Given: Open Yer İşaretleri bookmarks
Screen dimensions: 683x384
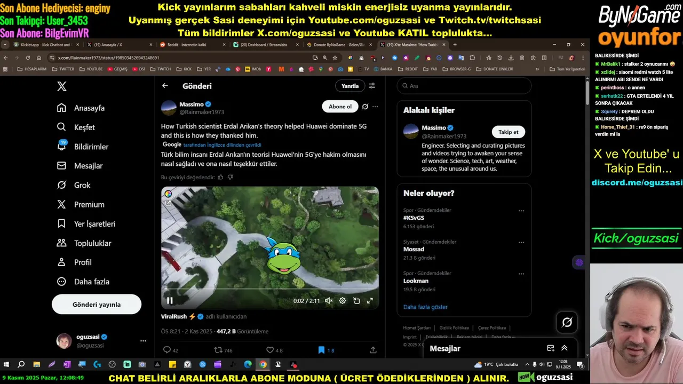Looking at the screenshot, I should coord(86,224).
